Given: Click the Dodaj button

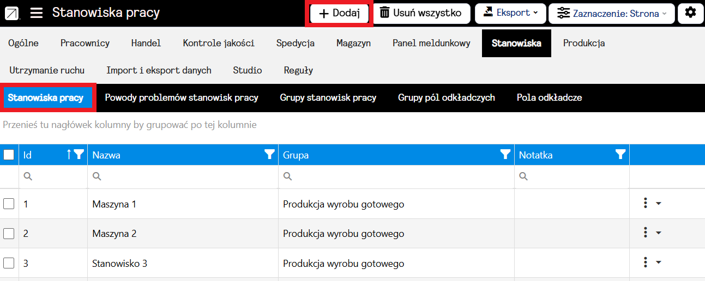Looking at the screenshot, I should [x=339, y=14].
